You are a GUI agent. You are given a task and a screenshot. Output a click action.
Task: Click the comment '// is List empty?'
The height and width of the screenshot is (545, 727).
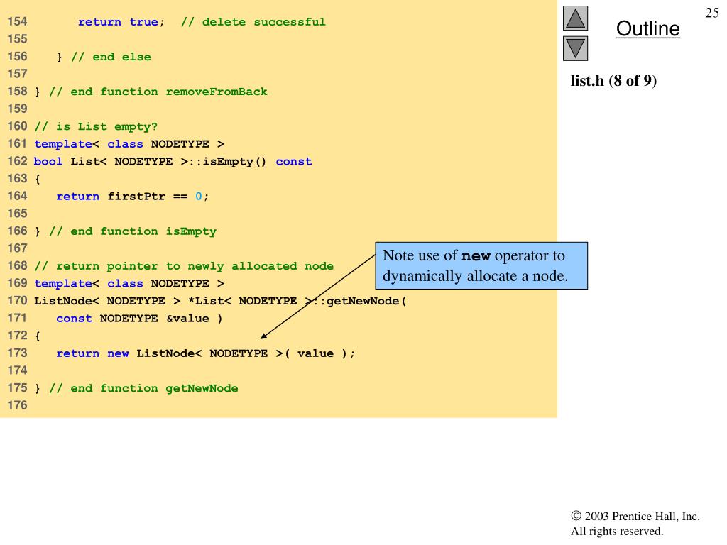pyautogui.click(x=96, y=126)
